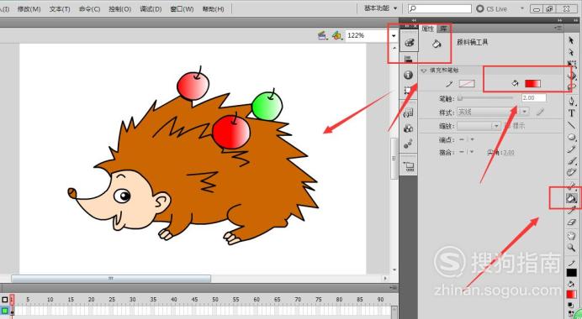The width and height of the screenshot is (582, 319).
Task: Open the Transform panel icon
Action: [408, 91]
